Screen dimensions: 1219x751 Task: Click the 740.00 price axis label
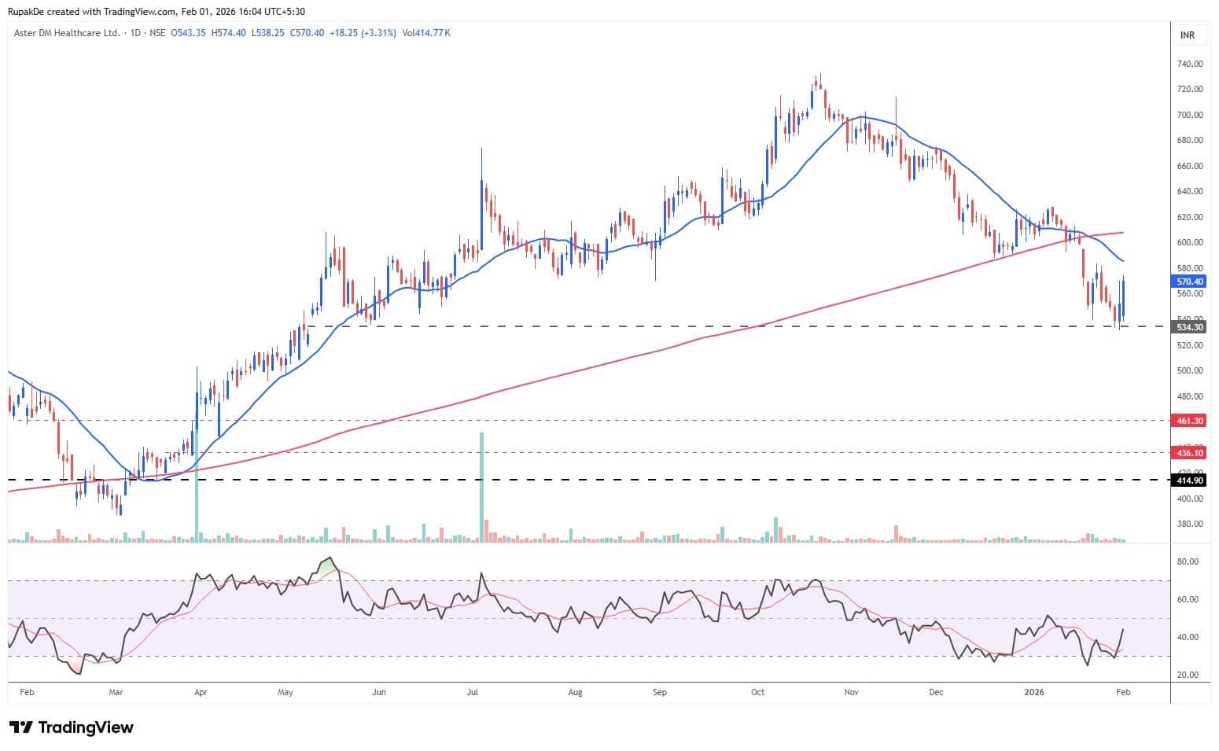point(1190,64)
